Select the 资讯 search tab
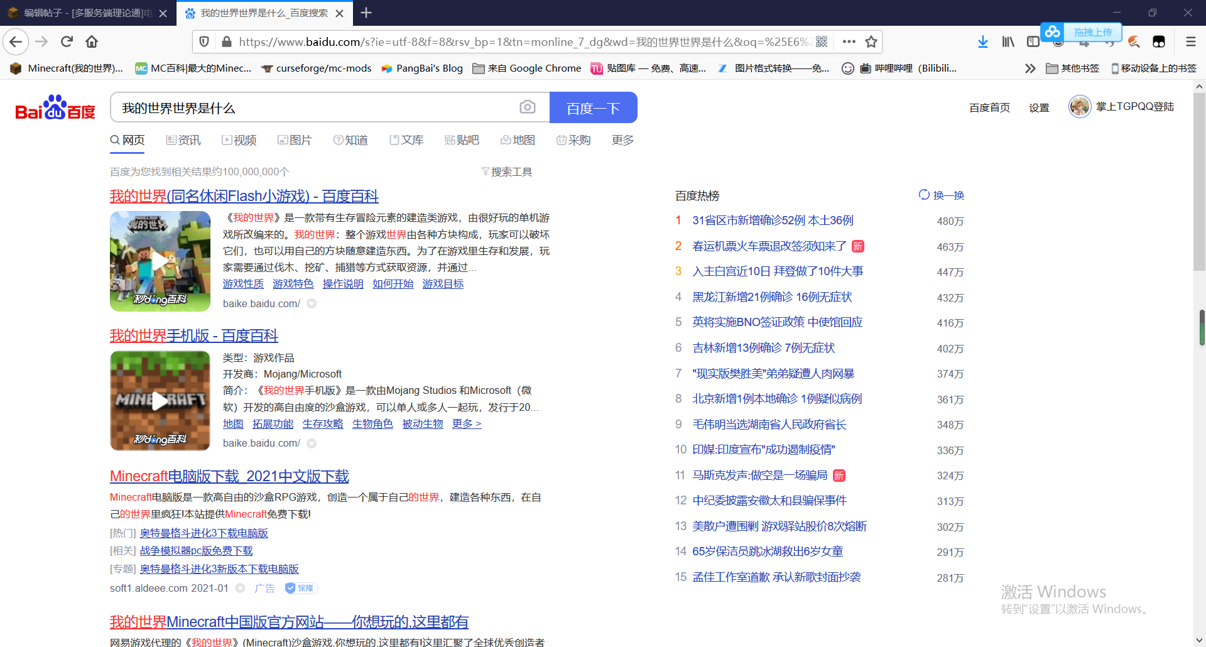 tap(183, 140)
